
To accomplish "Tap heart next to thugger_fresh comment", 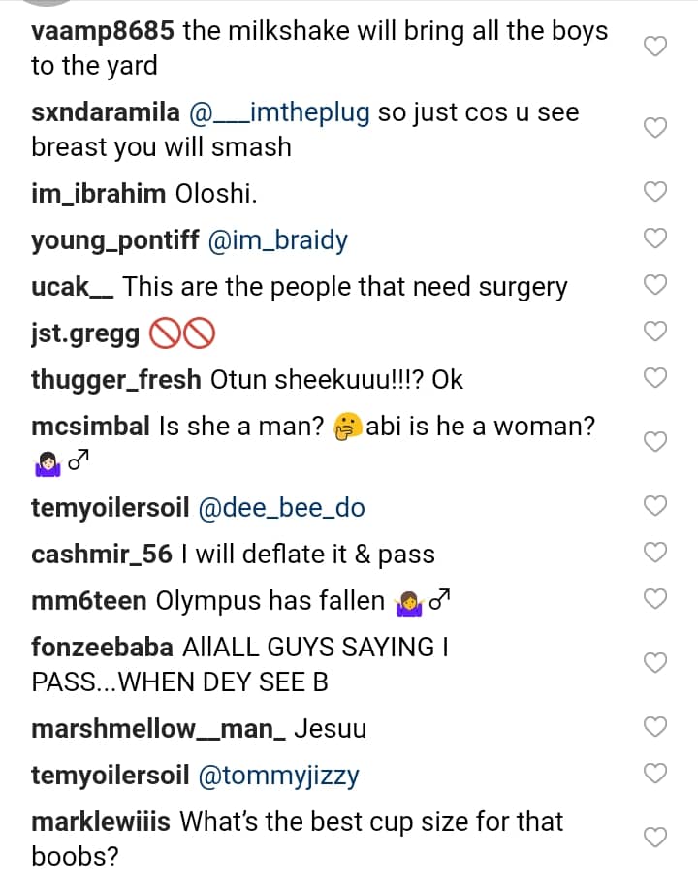I will 655,379.
